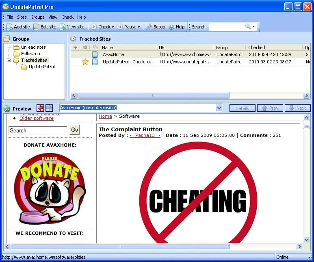The height and width of the screenshot is (262, 314).
Task: Select the AvaxHome site name
Action: [x=113, y=54]
